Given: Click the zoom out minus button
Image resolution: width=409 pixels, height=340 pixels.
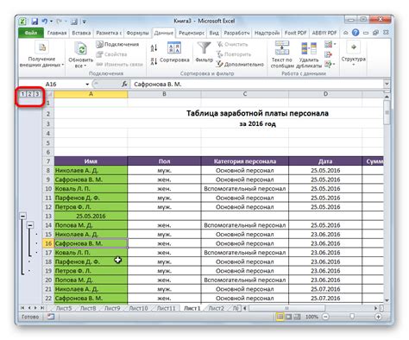Looking at the screenshot, I should point(325,317).
